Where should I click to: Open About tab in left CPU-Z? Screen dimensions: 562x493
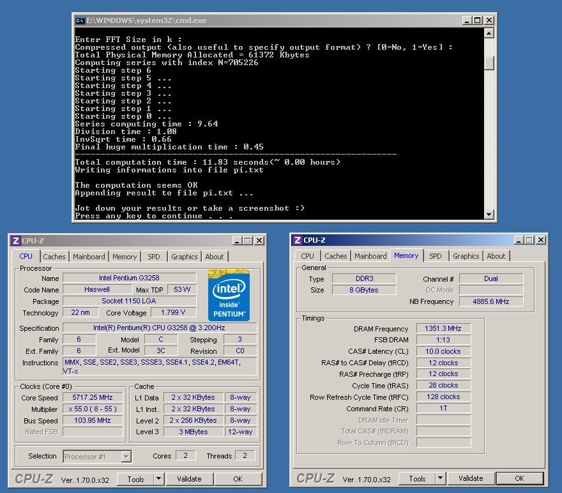pos(215,257)
